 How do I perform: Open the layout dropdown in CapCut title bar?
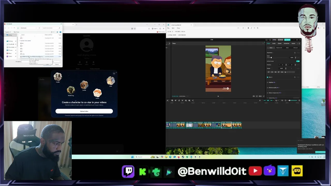pos(267,40)
